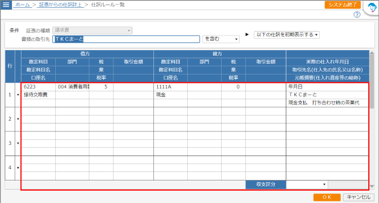The image size is (379, 203).
Task: Select 004 消費者用 department cell
Action: coord(72,87)
